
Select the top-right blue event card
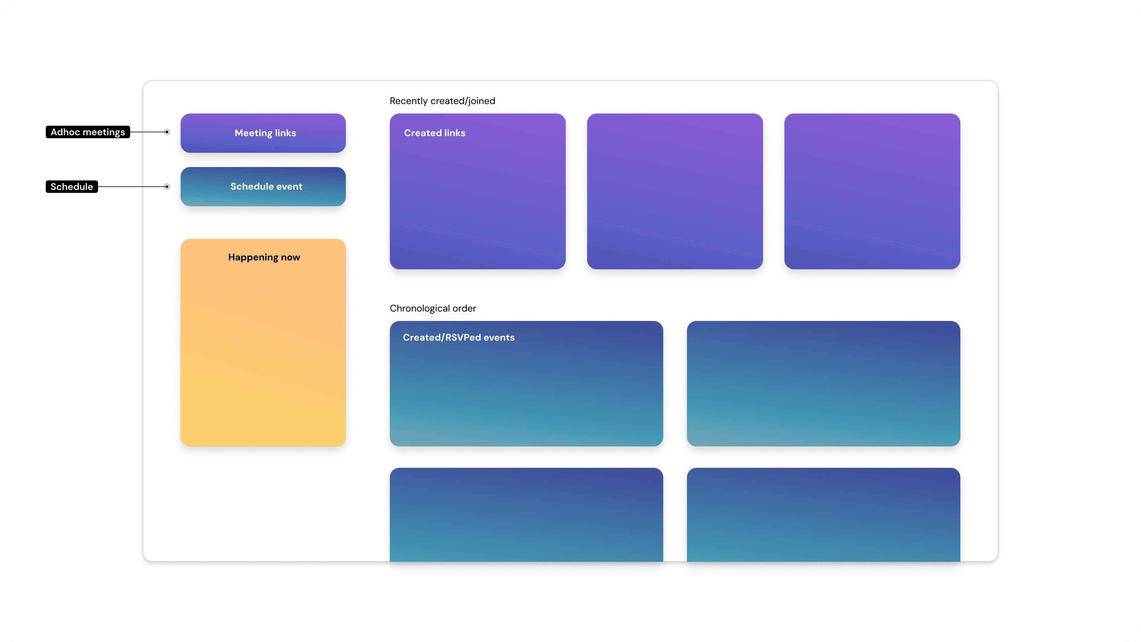click(x=823, y=383)
